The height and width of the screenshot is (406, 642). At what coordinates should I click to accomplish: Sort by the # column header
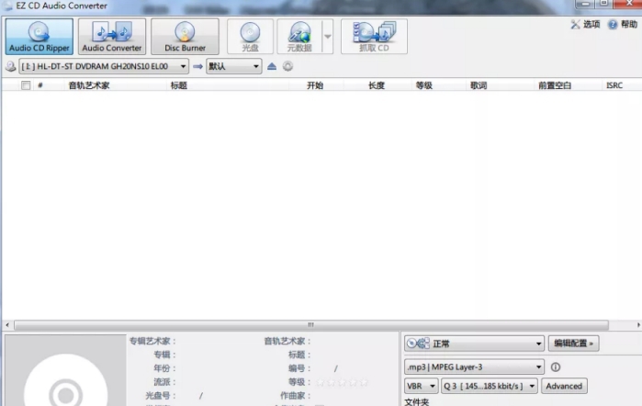(40, 85)
